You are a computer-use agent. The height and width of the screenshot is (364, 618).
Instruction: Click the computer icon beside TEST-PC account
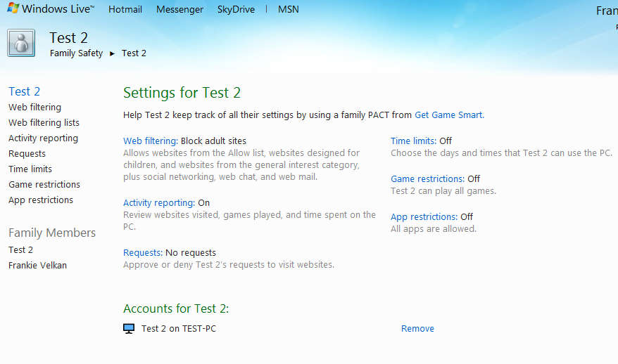coord(129,328)
